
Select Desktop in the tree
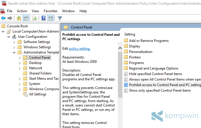(x=35, y=63)
